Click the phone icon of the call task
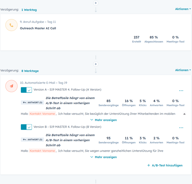The height and width of the screenshot is (184, 192). tap(11, 25)
